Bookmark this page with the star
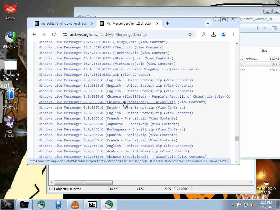The height and width of the screenshot is (210, 280). pyautogui.click(x=190, y=34)
